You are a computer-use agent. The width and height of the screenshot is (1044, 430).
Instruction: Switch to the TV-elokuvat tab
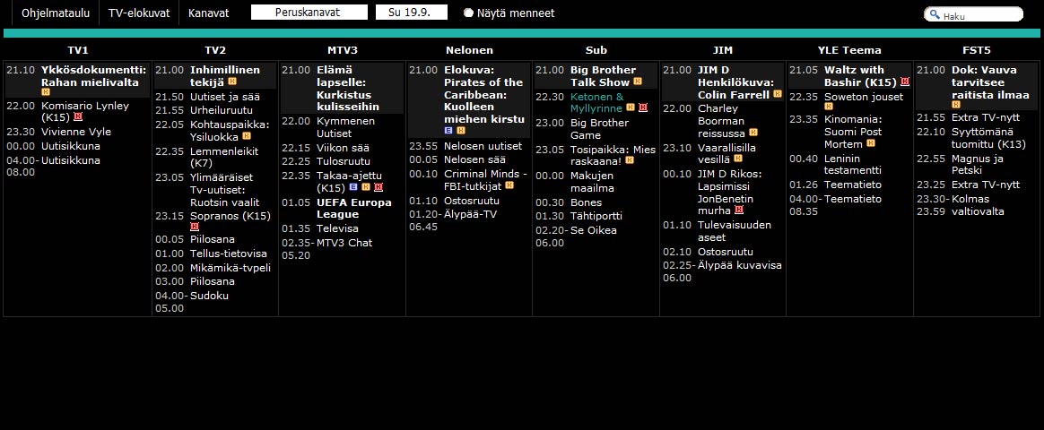point(138,13)
